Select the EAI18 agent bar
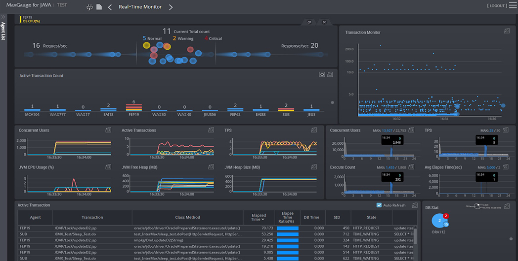The height and width of the screenshot is (261, 518). (108, 110)
